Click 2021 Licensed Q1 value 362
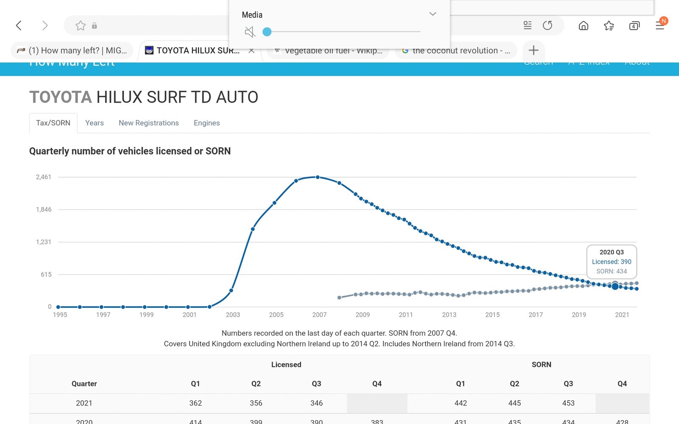Viewport: 679px width, 424px height. tap(195, 403)
